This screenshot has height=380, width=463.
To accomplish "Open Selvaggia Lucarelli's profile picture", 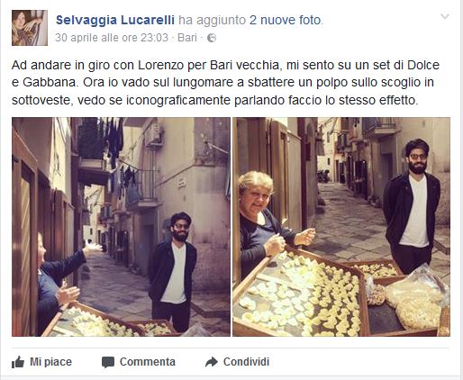I will (30, 28).
